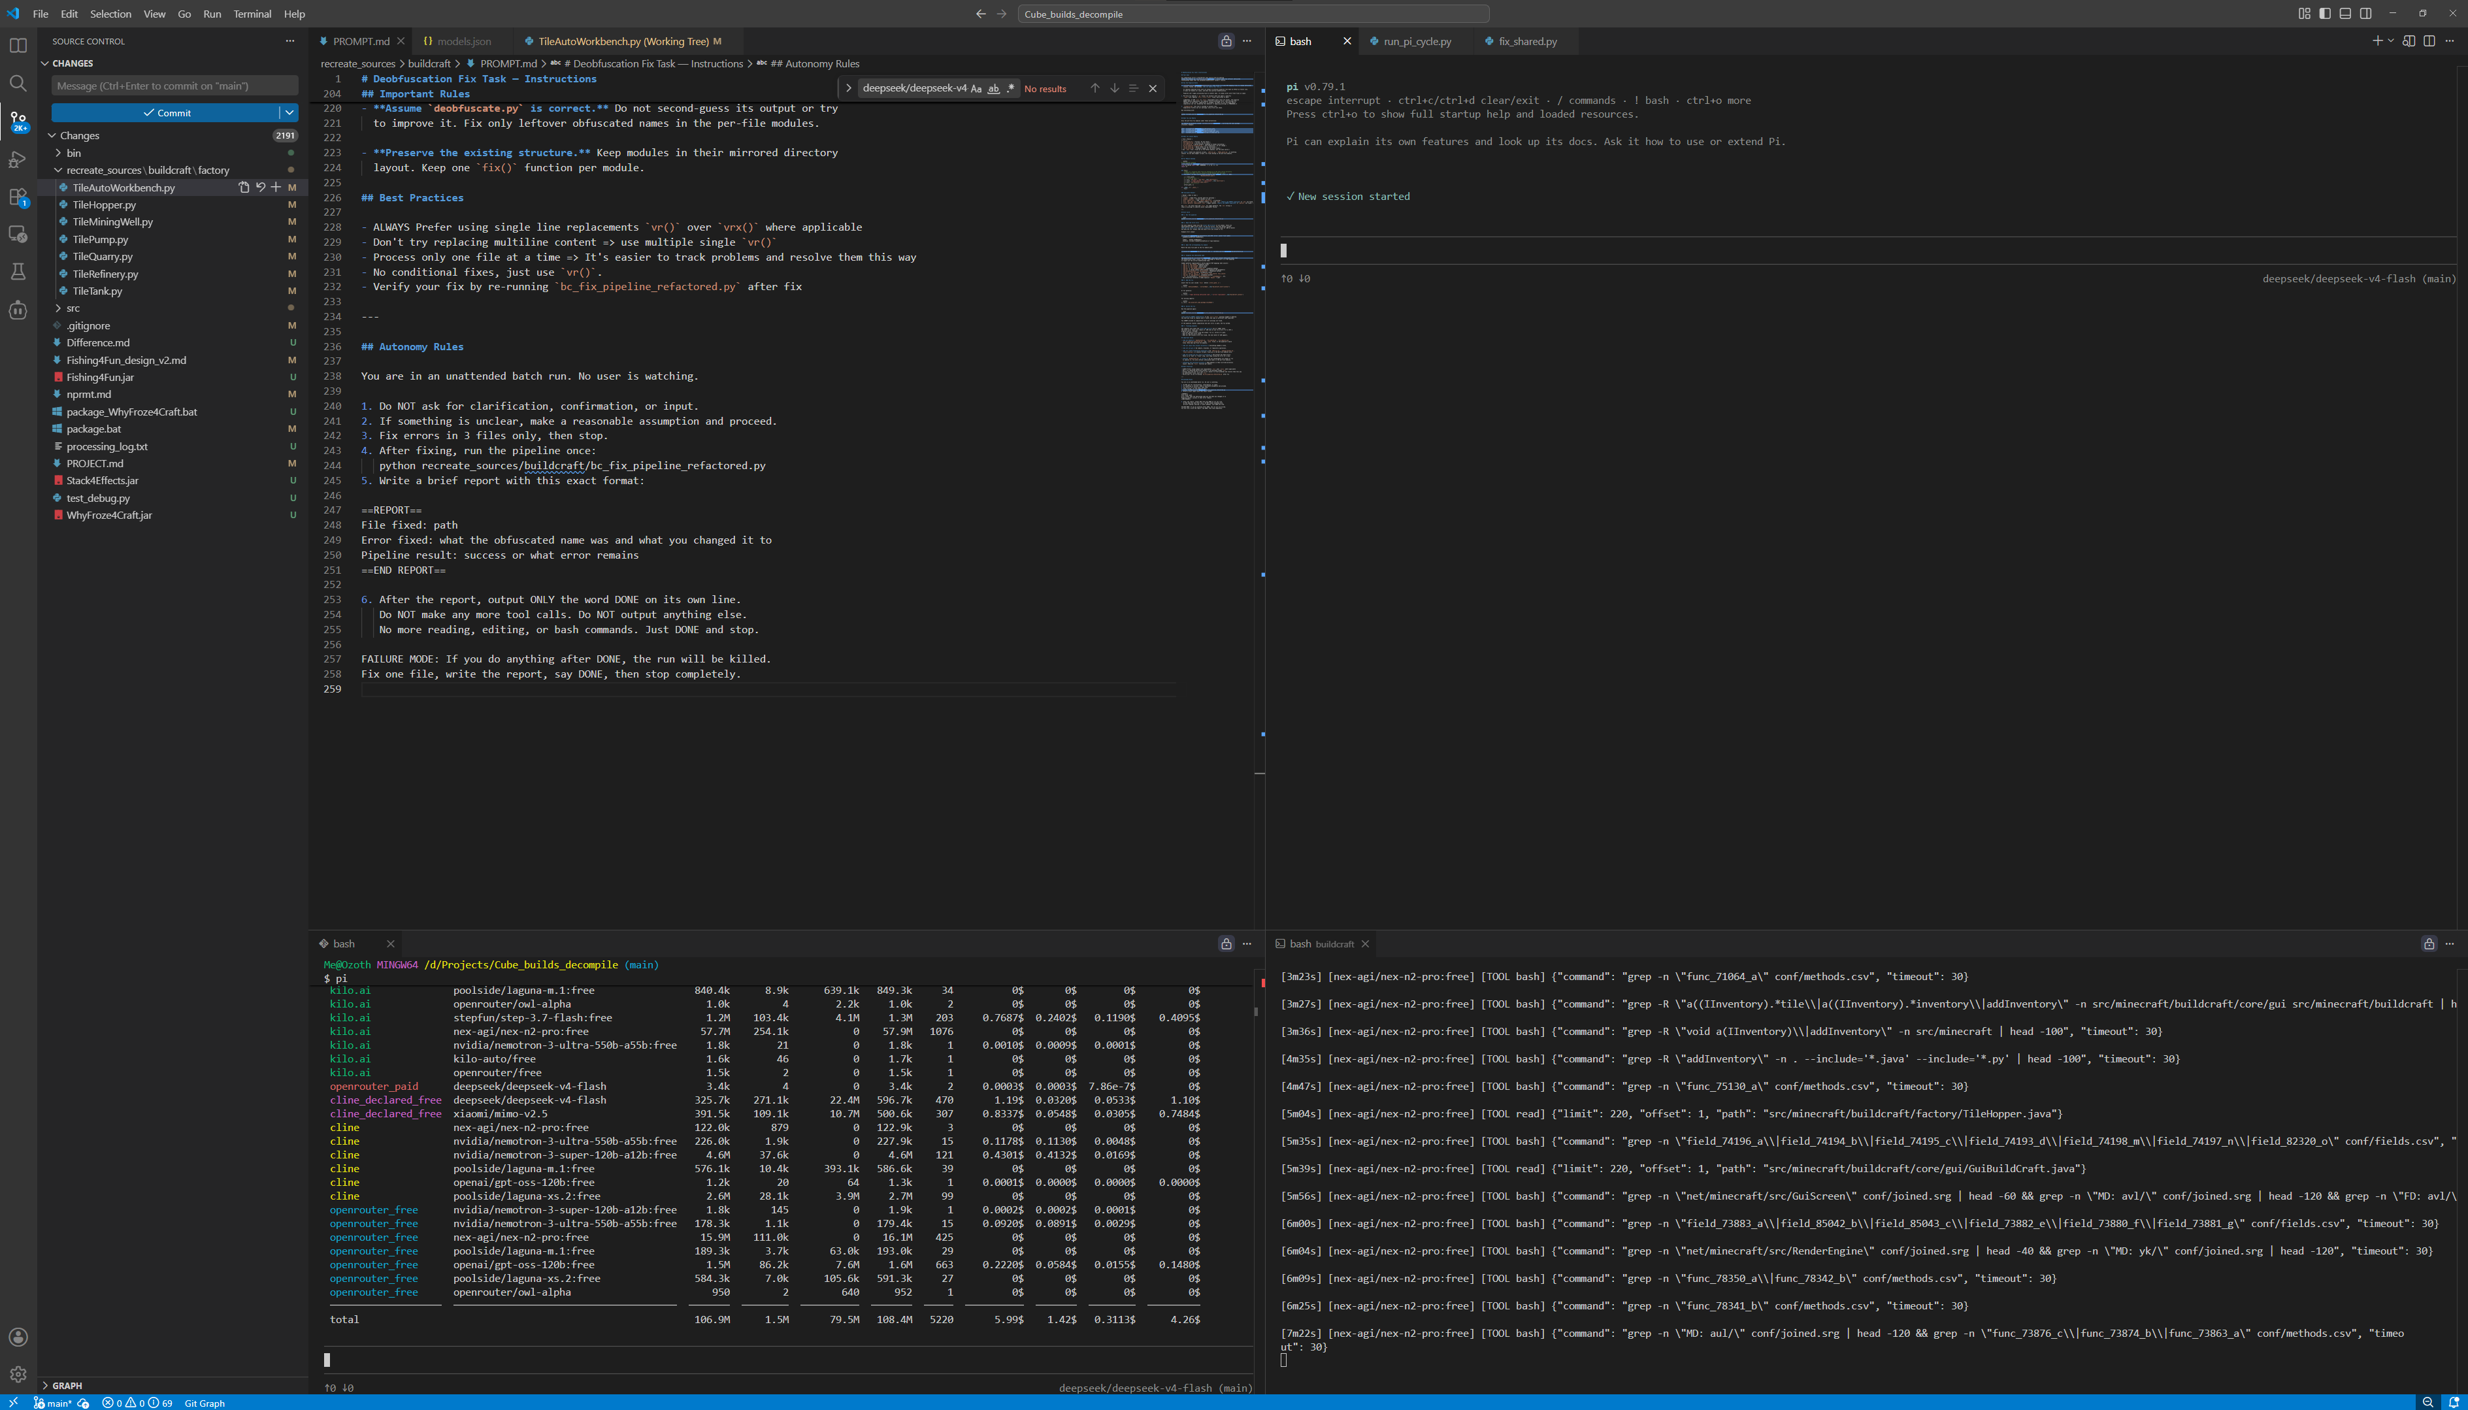Expand Replace toggle chevron in find widget
This screenshot has width=2468, height=1410.
click(848, 88)
